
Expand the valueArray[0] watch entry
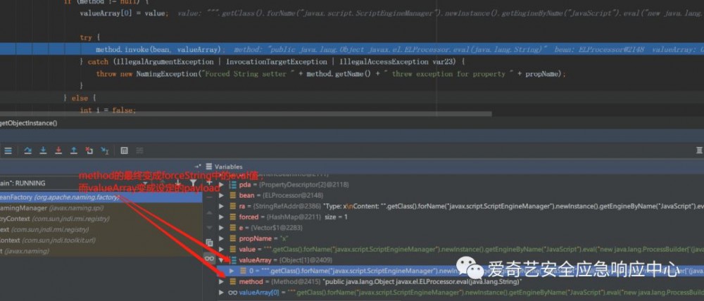click(221, 292)
